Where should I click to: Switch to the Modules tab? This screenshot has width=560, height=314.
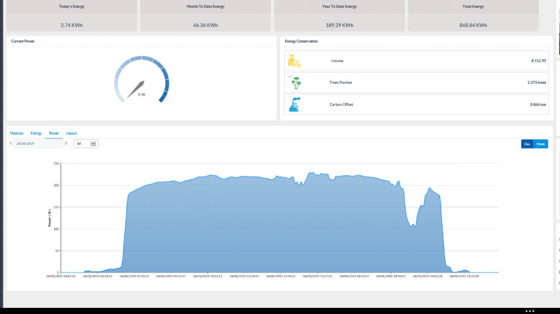tap(17, 133)
